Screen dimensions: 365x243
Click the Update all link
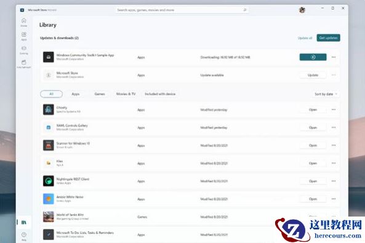point(305,38)
